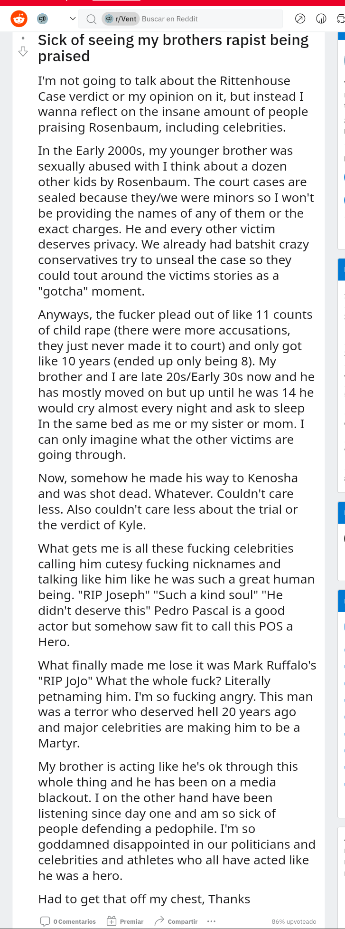Click the r/Vent megaphone community icon
This screenshot has width=345, height=929.
click(42, 19)
